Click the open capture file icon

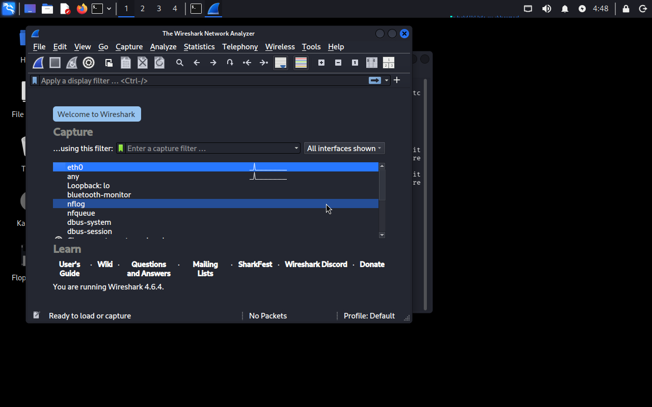[x=109, y=63]
